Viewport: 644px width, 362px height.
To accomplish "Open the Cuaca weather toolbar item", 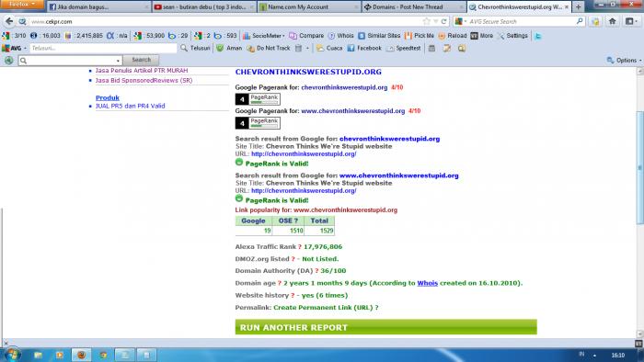I will [329, 48].
